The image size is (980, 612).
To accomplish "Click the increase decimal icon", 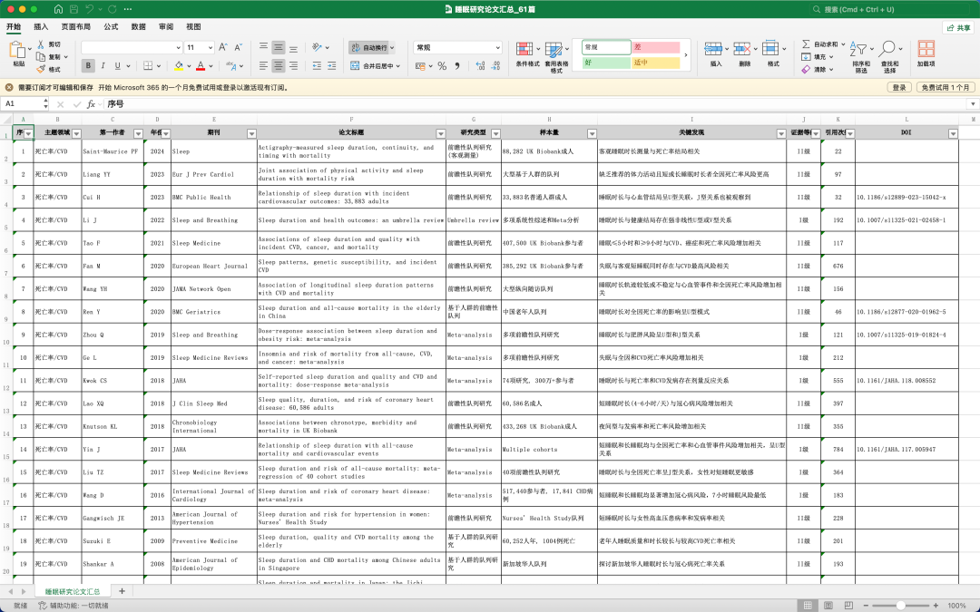I will tap(480, 65).
